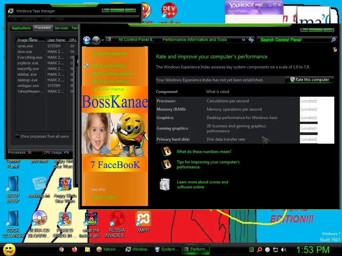
Task: Click the smiley face Start button
Action: (9, 249)
